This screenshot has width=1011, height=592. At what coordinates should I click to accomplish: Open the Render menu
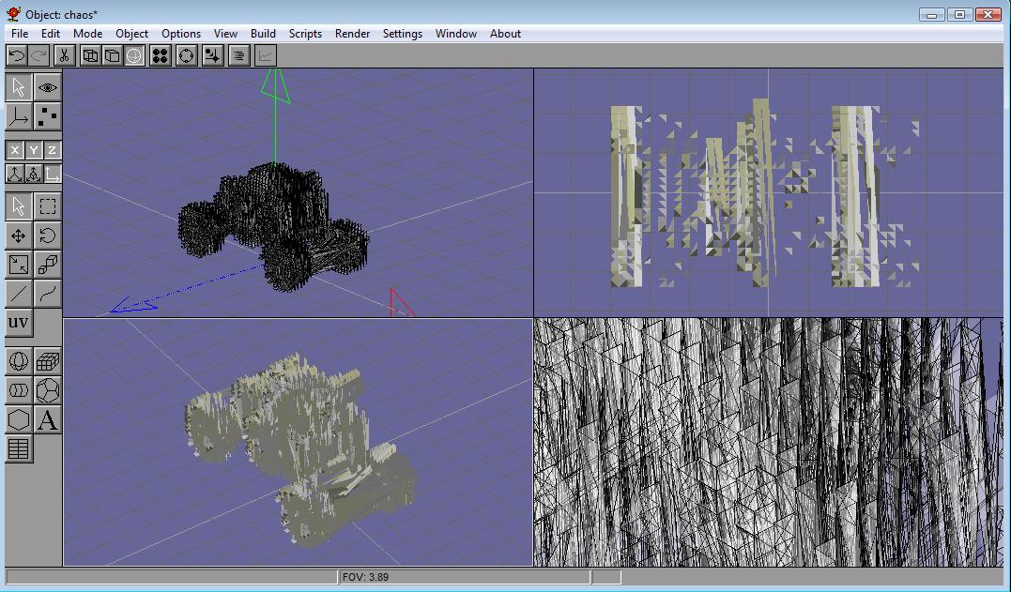tap(352, 34)
